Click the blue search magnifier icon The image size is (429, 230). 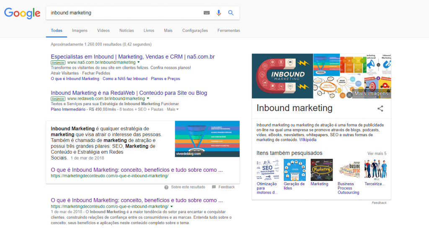click(x=231, y=13)
